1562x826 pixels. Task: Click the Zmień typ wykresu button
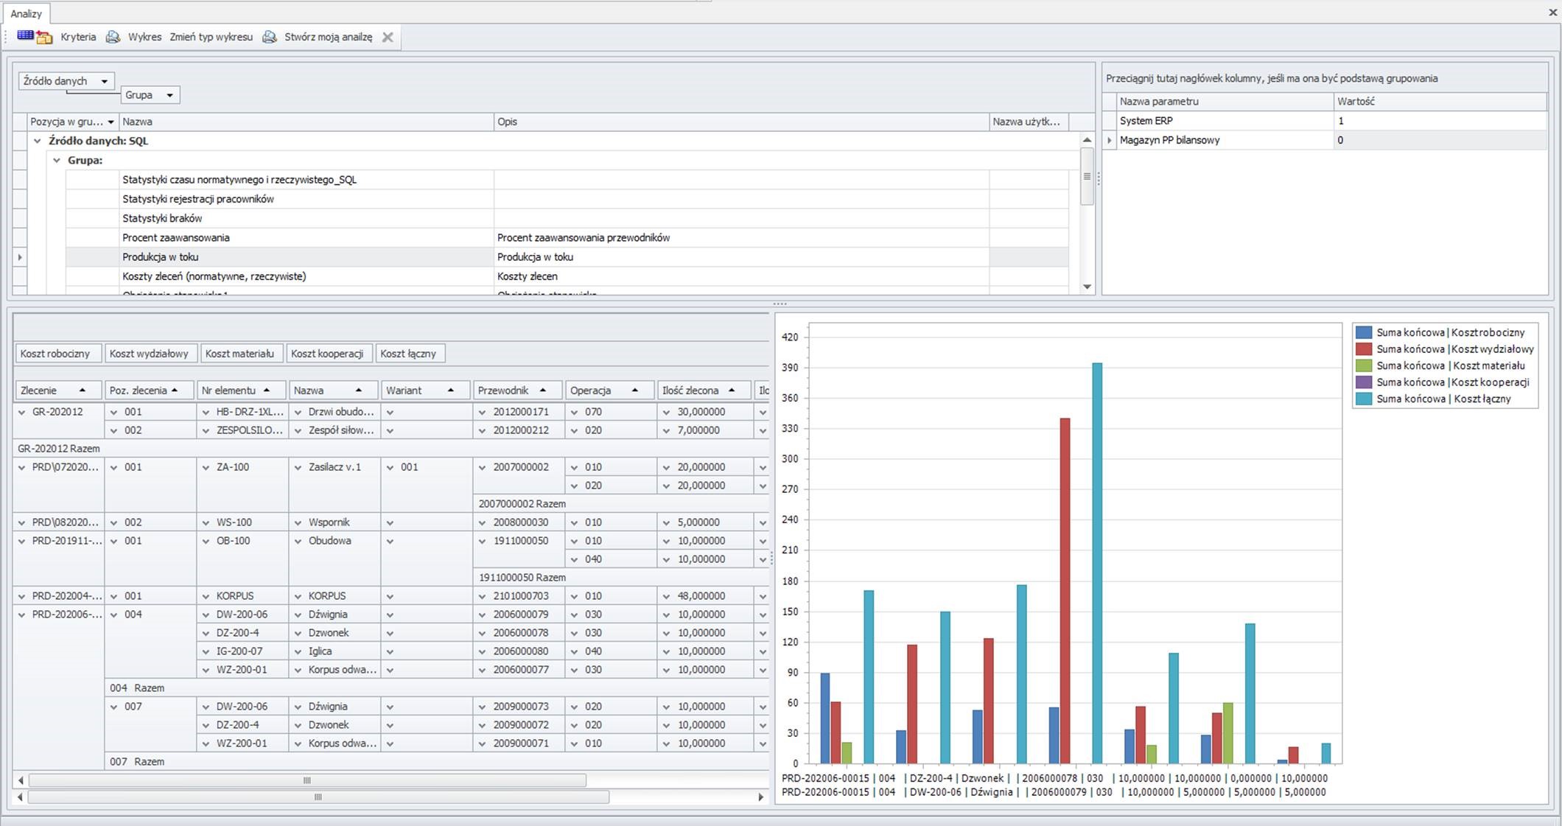click(211, 37)
